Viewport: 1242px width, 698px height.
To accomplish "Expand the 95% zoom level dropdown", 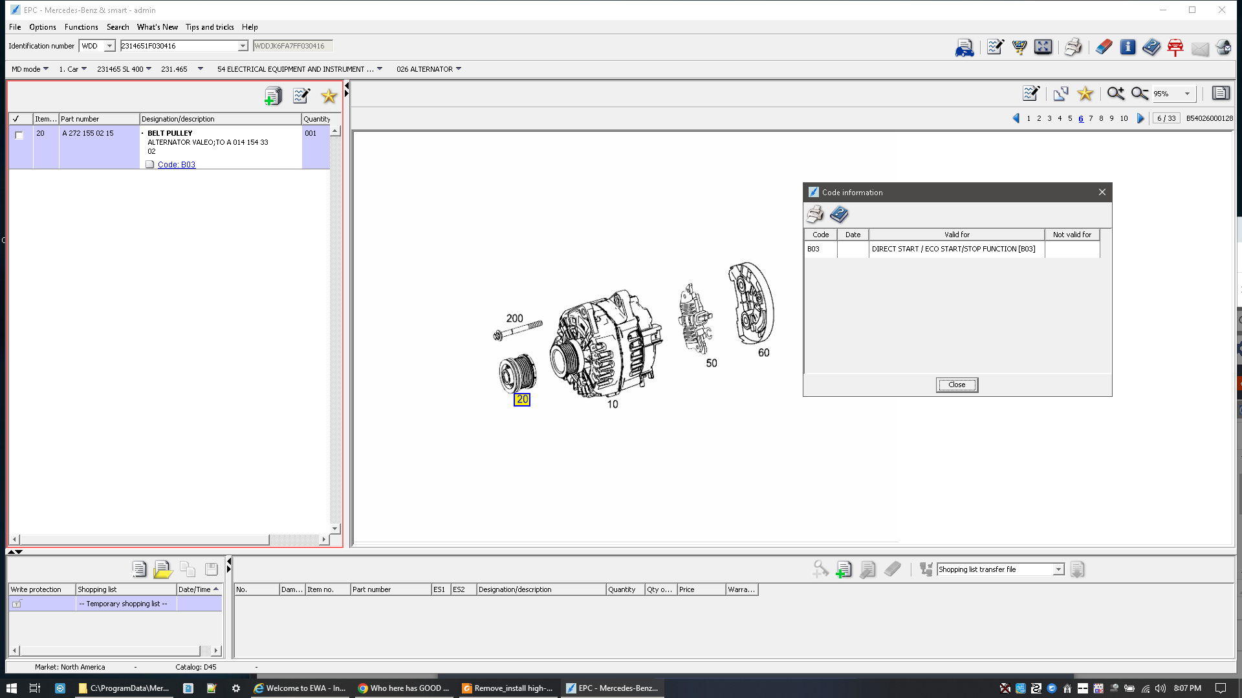I will (1187, 94).
